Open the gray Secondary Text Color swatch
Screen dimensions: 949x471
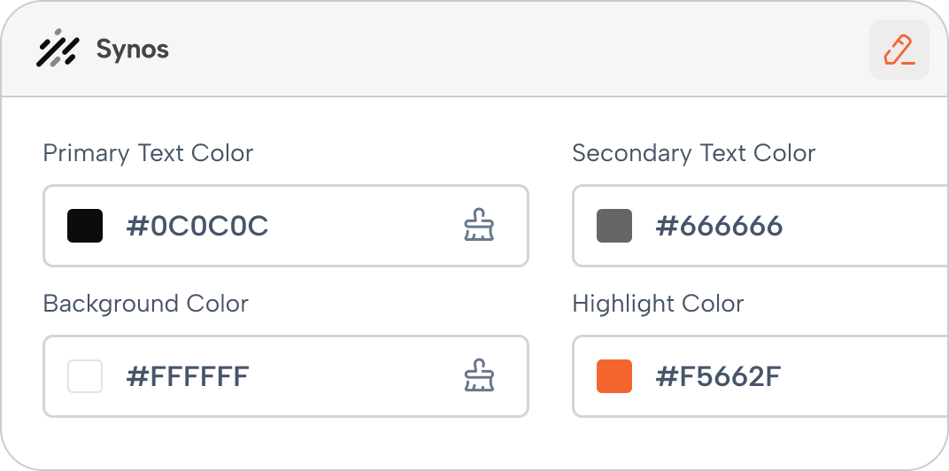(x=614, y=226)
